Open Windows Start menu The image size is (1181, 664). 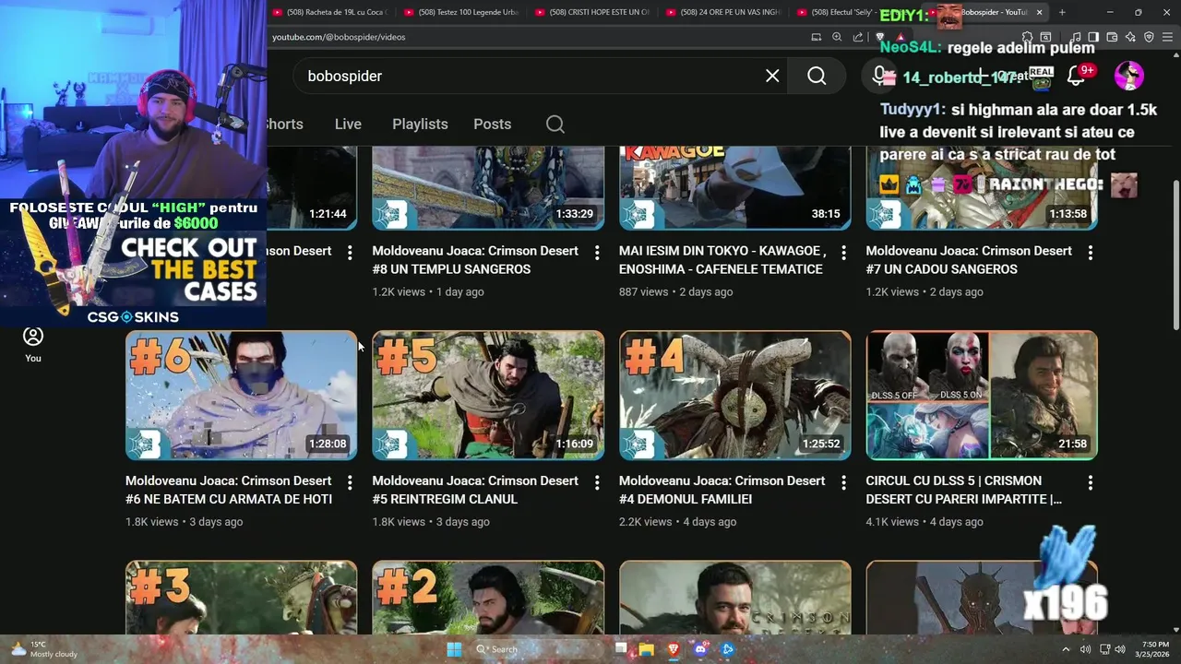click(x=454, y=649)
